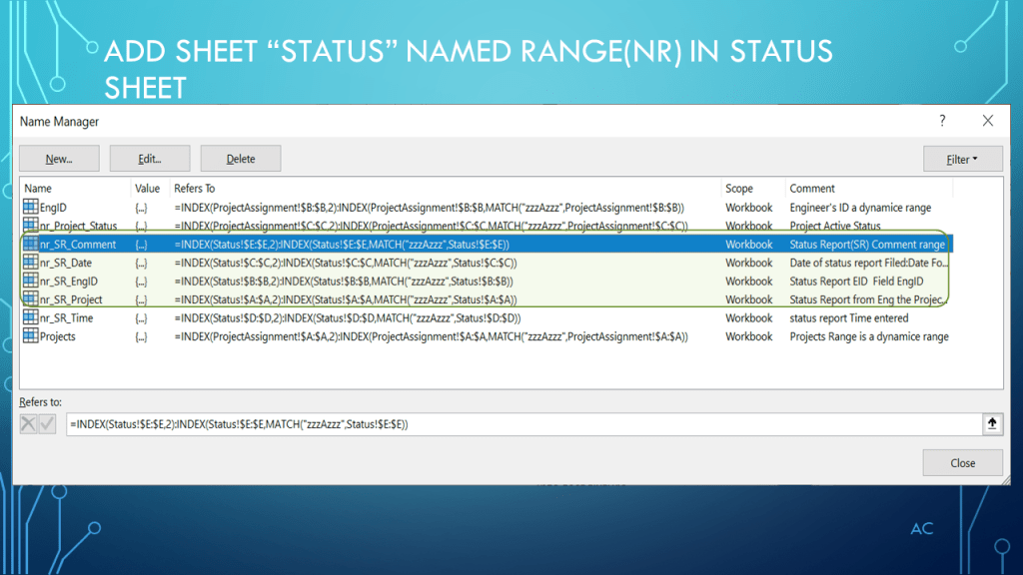
Task: Click the collapse dialog arrow beside Refers to
Action: click(x=992, y=424)
